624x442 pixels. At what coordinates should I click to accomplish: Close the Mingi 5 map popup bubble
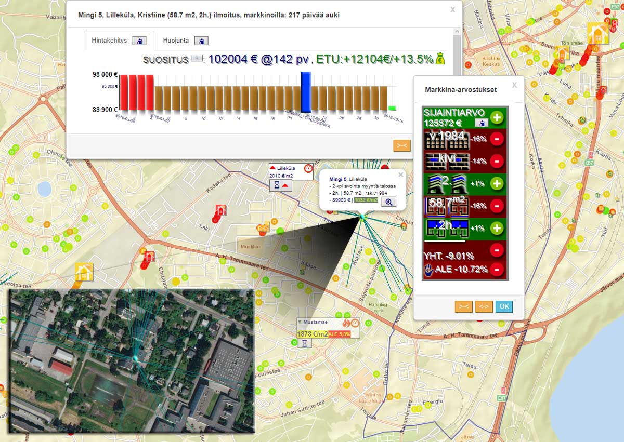[400, 175]
